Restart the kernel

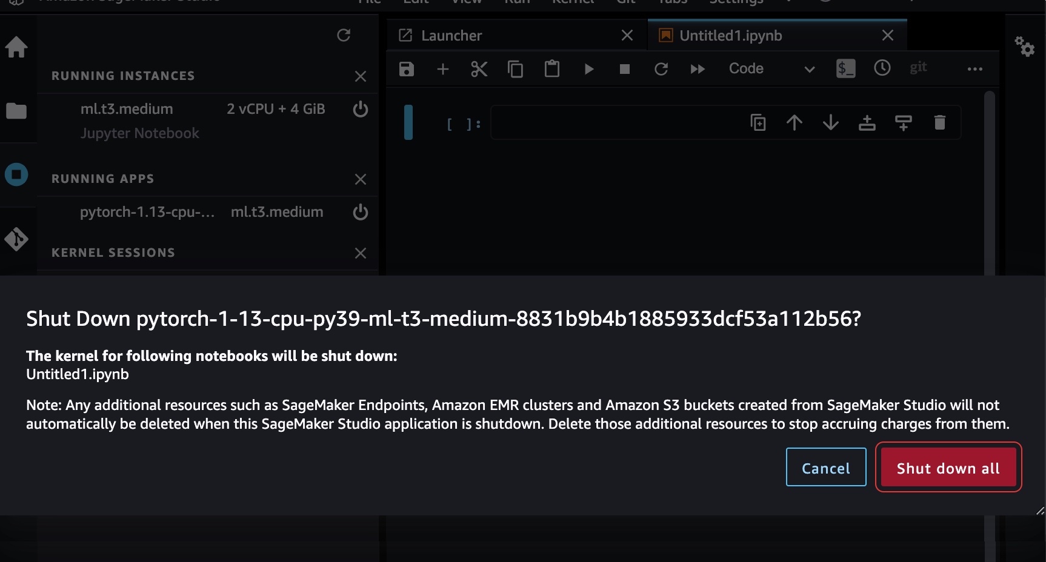[x=661, y=69]
